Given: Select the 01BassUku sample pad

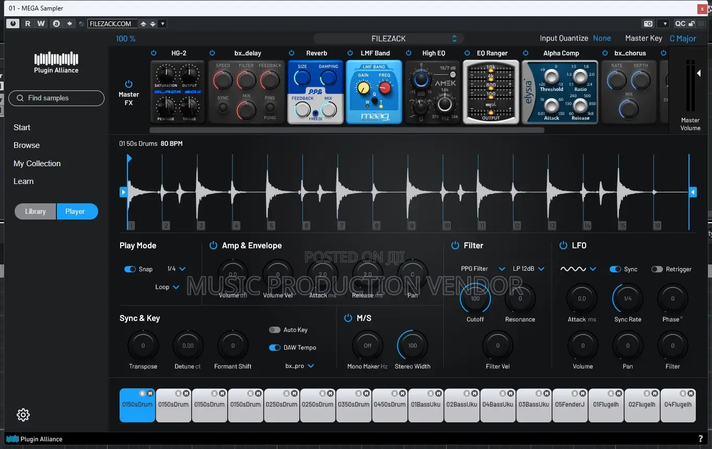Looking at the screenshot, I should 426,405.
